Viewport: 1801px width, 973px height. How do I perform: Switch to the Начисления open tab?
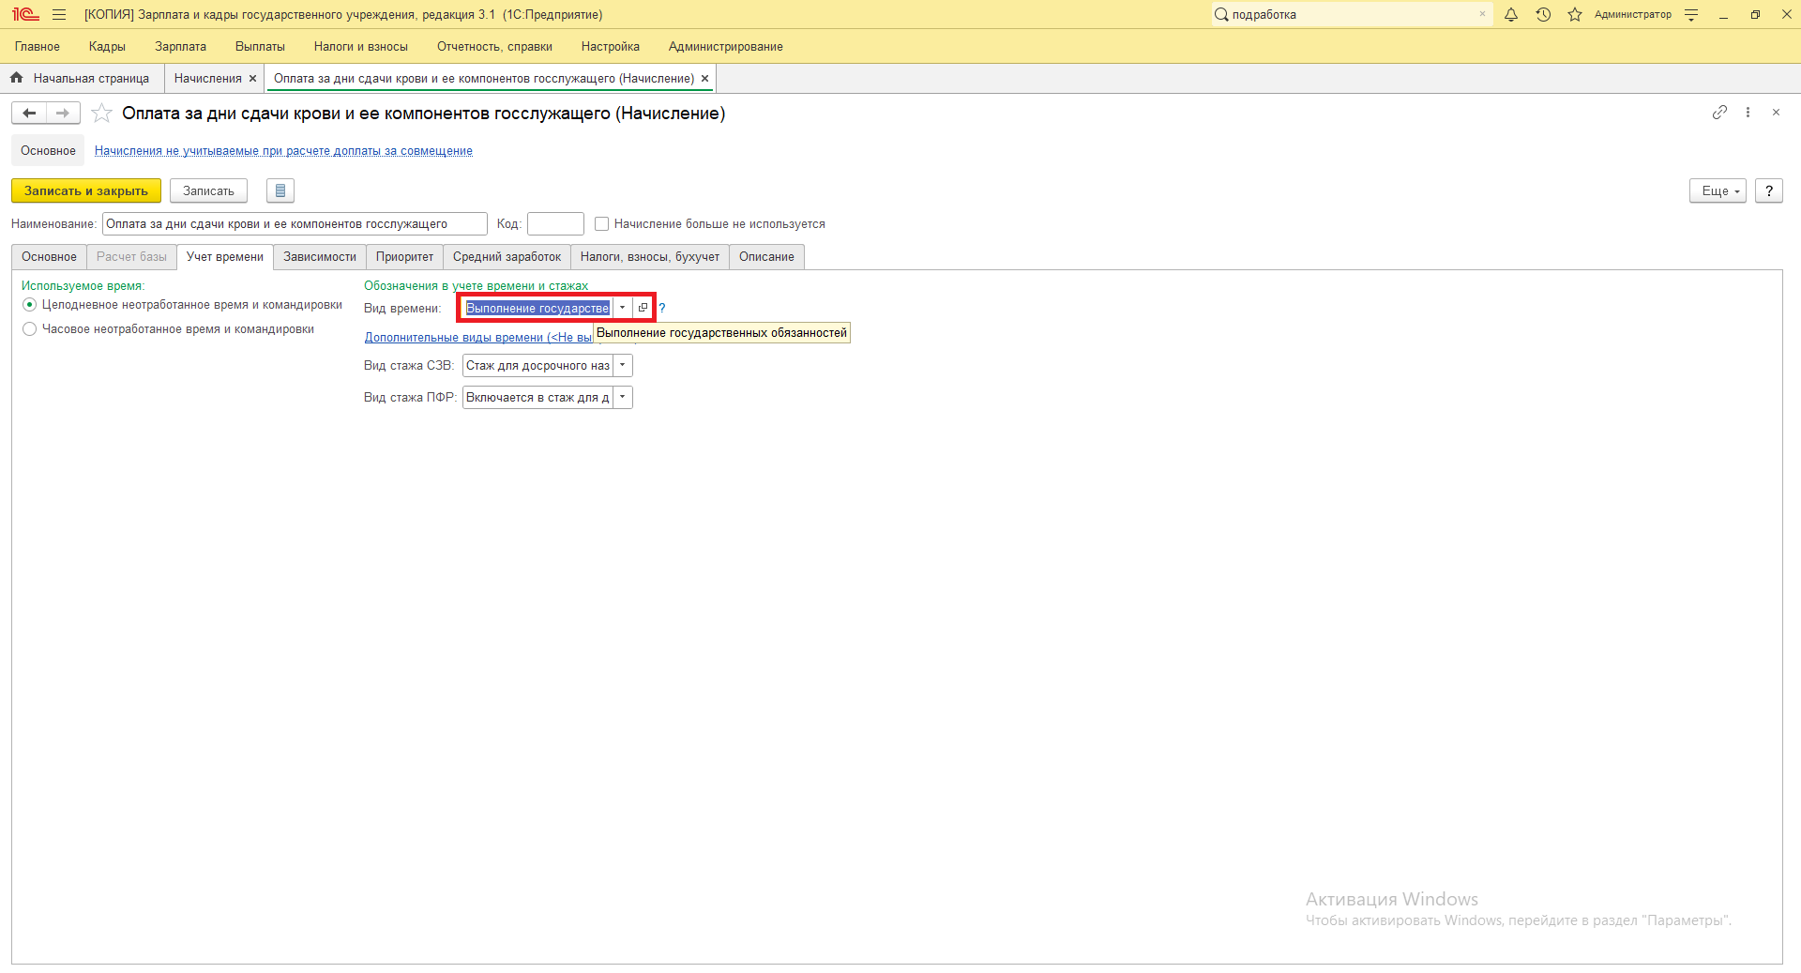click(x=208, y=79)
